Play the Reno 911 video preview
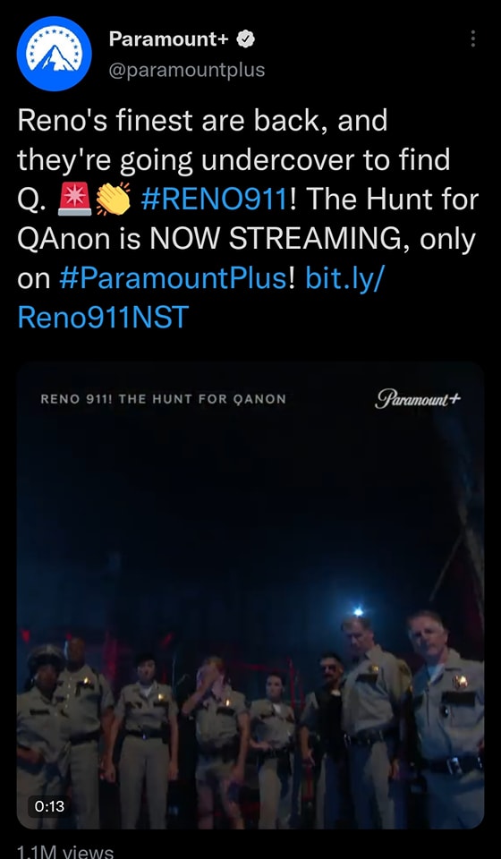This screenshot has width=501, height=859. point(250,595)
